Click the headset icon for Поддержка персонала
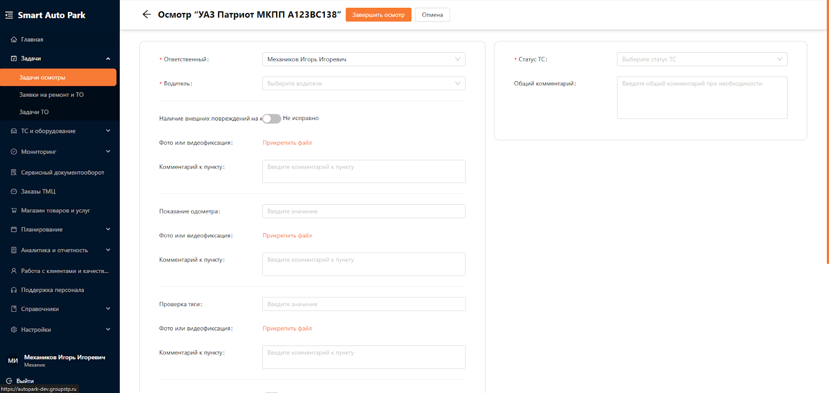 pyautogui.click(x=14, y=290)
